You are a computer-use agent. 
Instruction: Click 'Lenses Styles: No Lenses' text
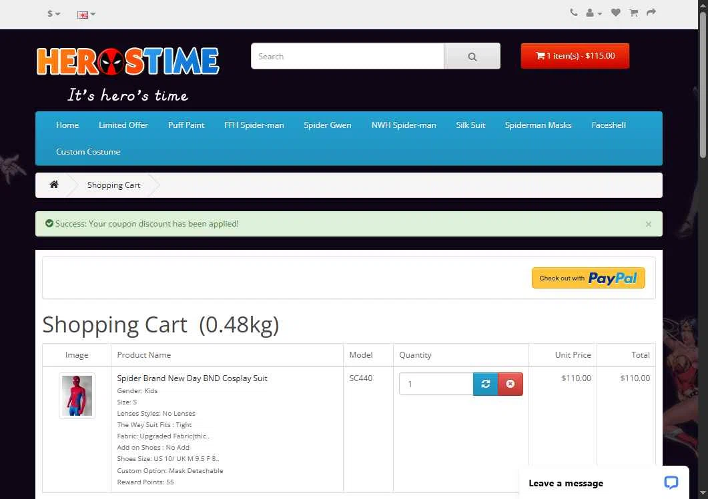coord(156,413)
